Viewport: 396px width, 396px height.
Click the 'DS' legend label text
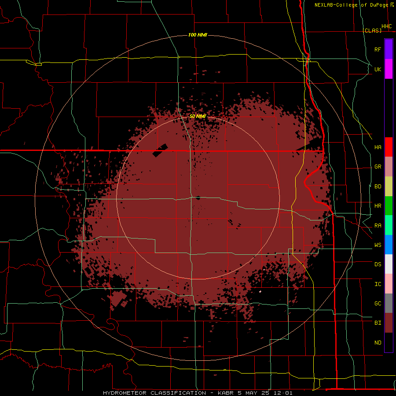[378, 264]
